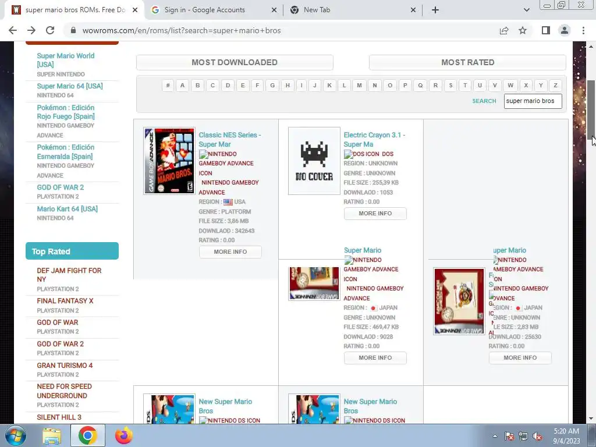Viewport: 596px width, 447px height.
Task: Open the Chrome profile avatar
Action: click(565, 30)
